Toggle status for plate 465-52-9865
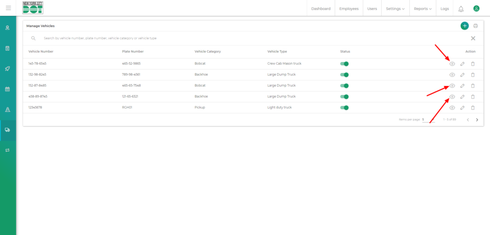Image resolution: width=490 pixels, height=235 pixels. (x=345, y=64)
